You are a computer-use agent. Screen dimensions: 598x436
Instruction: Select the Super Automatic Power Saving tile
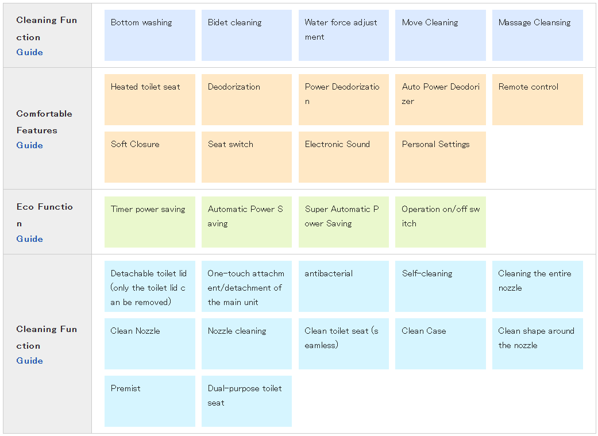[344, 222]
